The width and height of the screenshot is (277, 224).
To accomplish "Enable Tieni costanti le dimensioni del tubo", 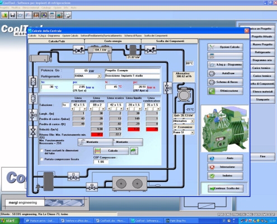I will point(42,151).
